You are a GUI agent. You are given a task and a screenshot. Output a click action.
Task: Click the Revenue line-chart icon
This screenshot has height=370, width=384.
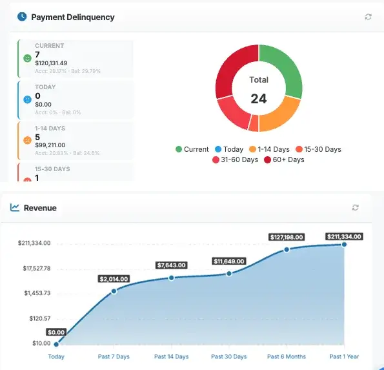coord(15,207)
